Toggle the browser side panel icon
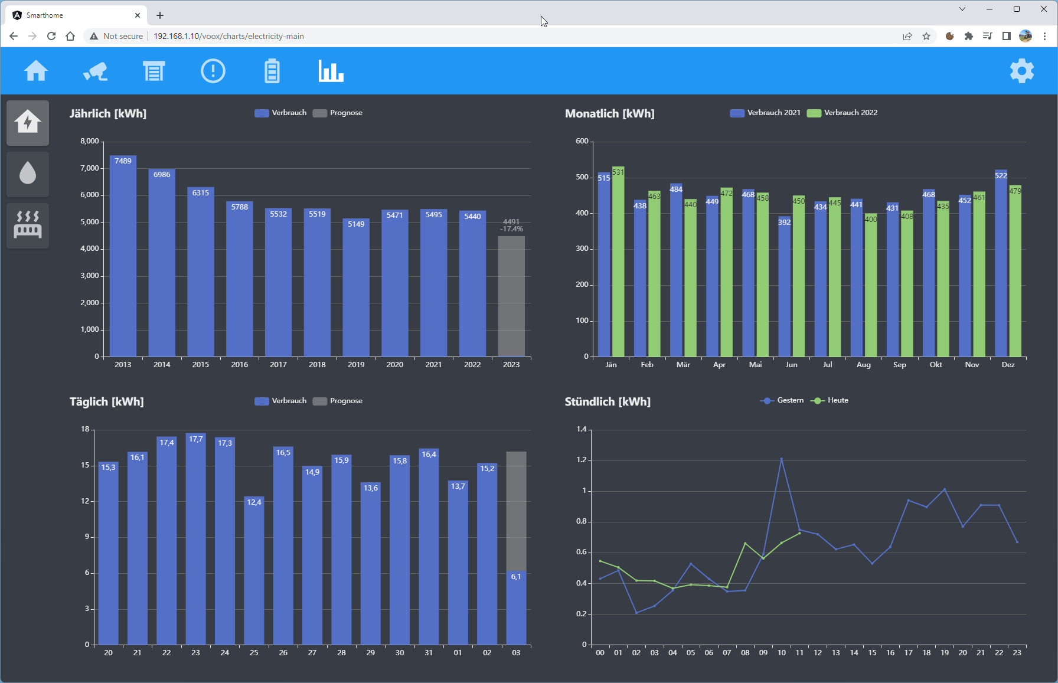This screenshot has width=1058, height=683. point(1007,36)
